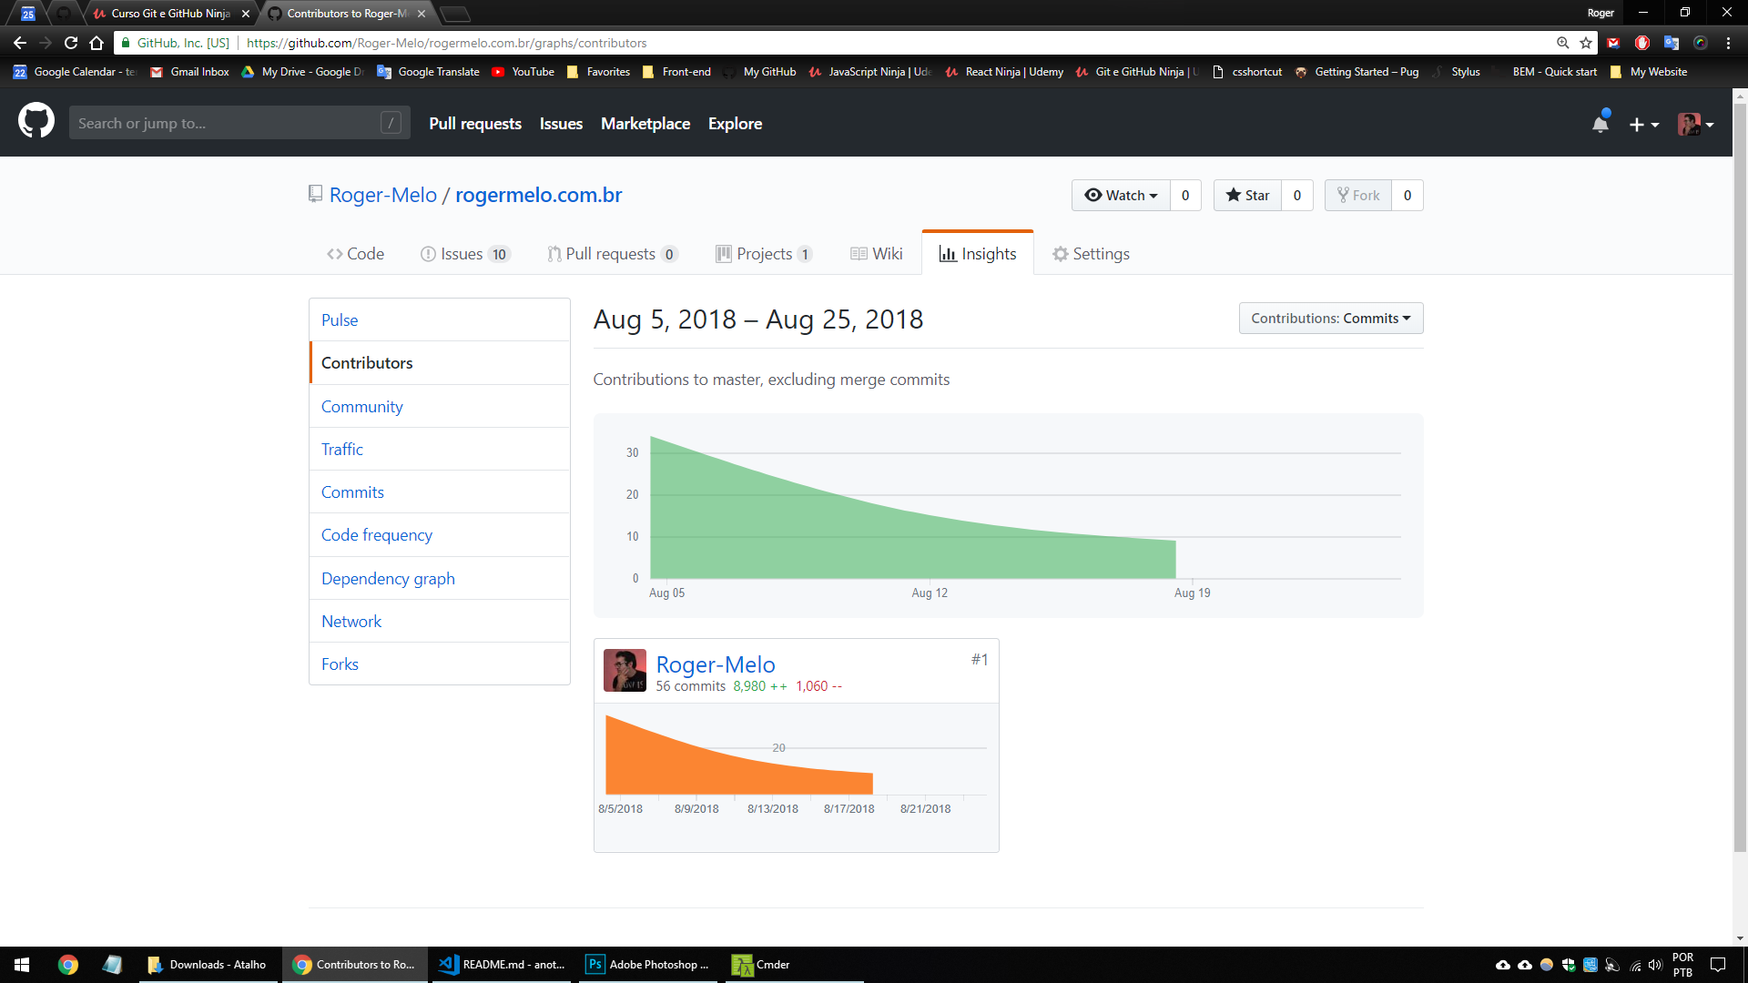Open the My Drive bookmark
Screen dimensions: 1748x983
(301, 72)
